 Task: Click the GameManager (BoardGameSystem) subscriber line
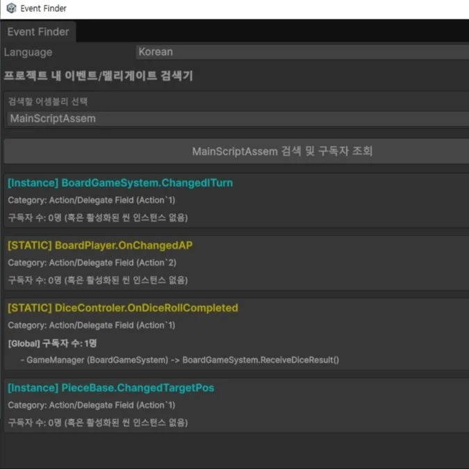[x=180, y=360]
